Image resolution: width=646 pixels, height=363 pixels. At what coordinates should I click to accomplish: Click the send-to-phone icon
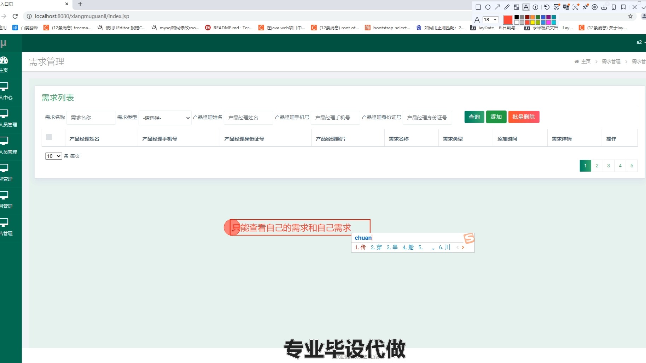(x=614, y=7)
